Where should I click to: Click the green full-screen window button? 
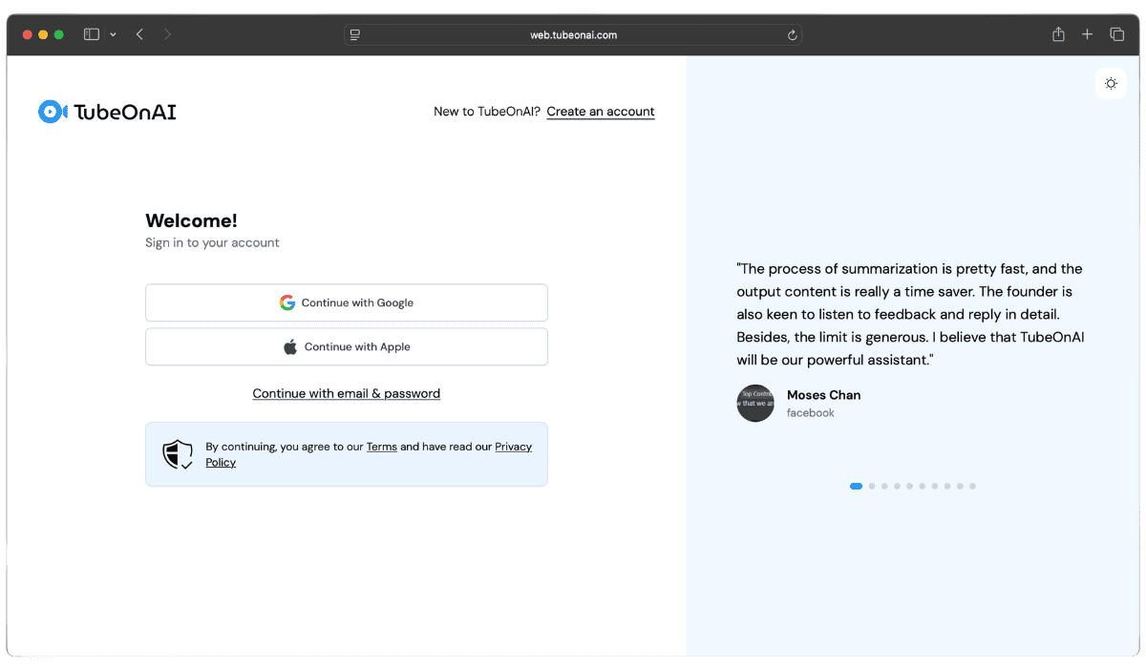pos(59,34)
